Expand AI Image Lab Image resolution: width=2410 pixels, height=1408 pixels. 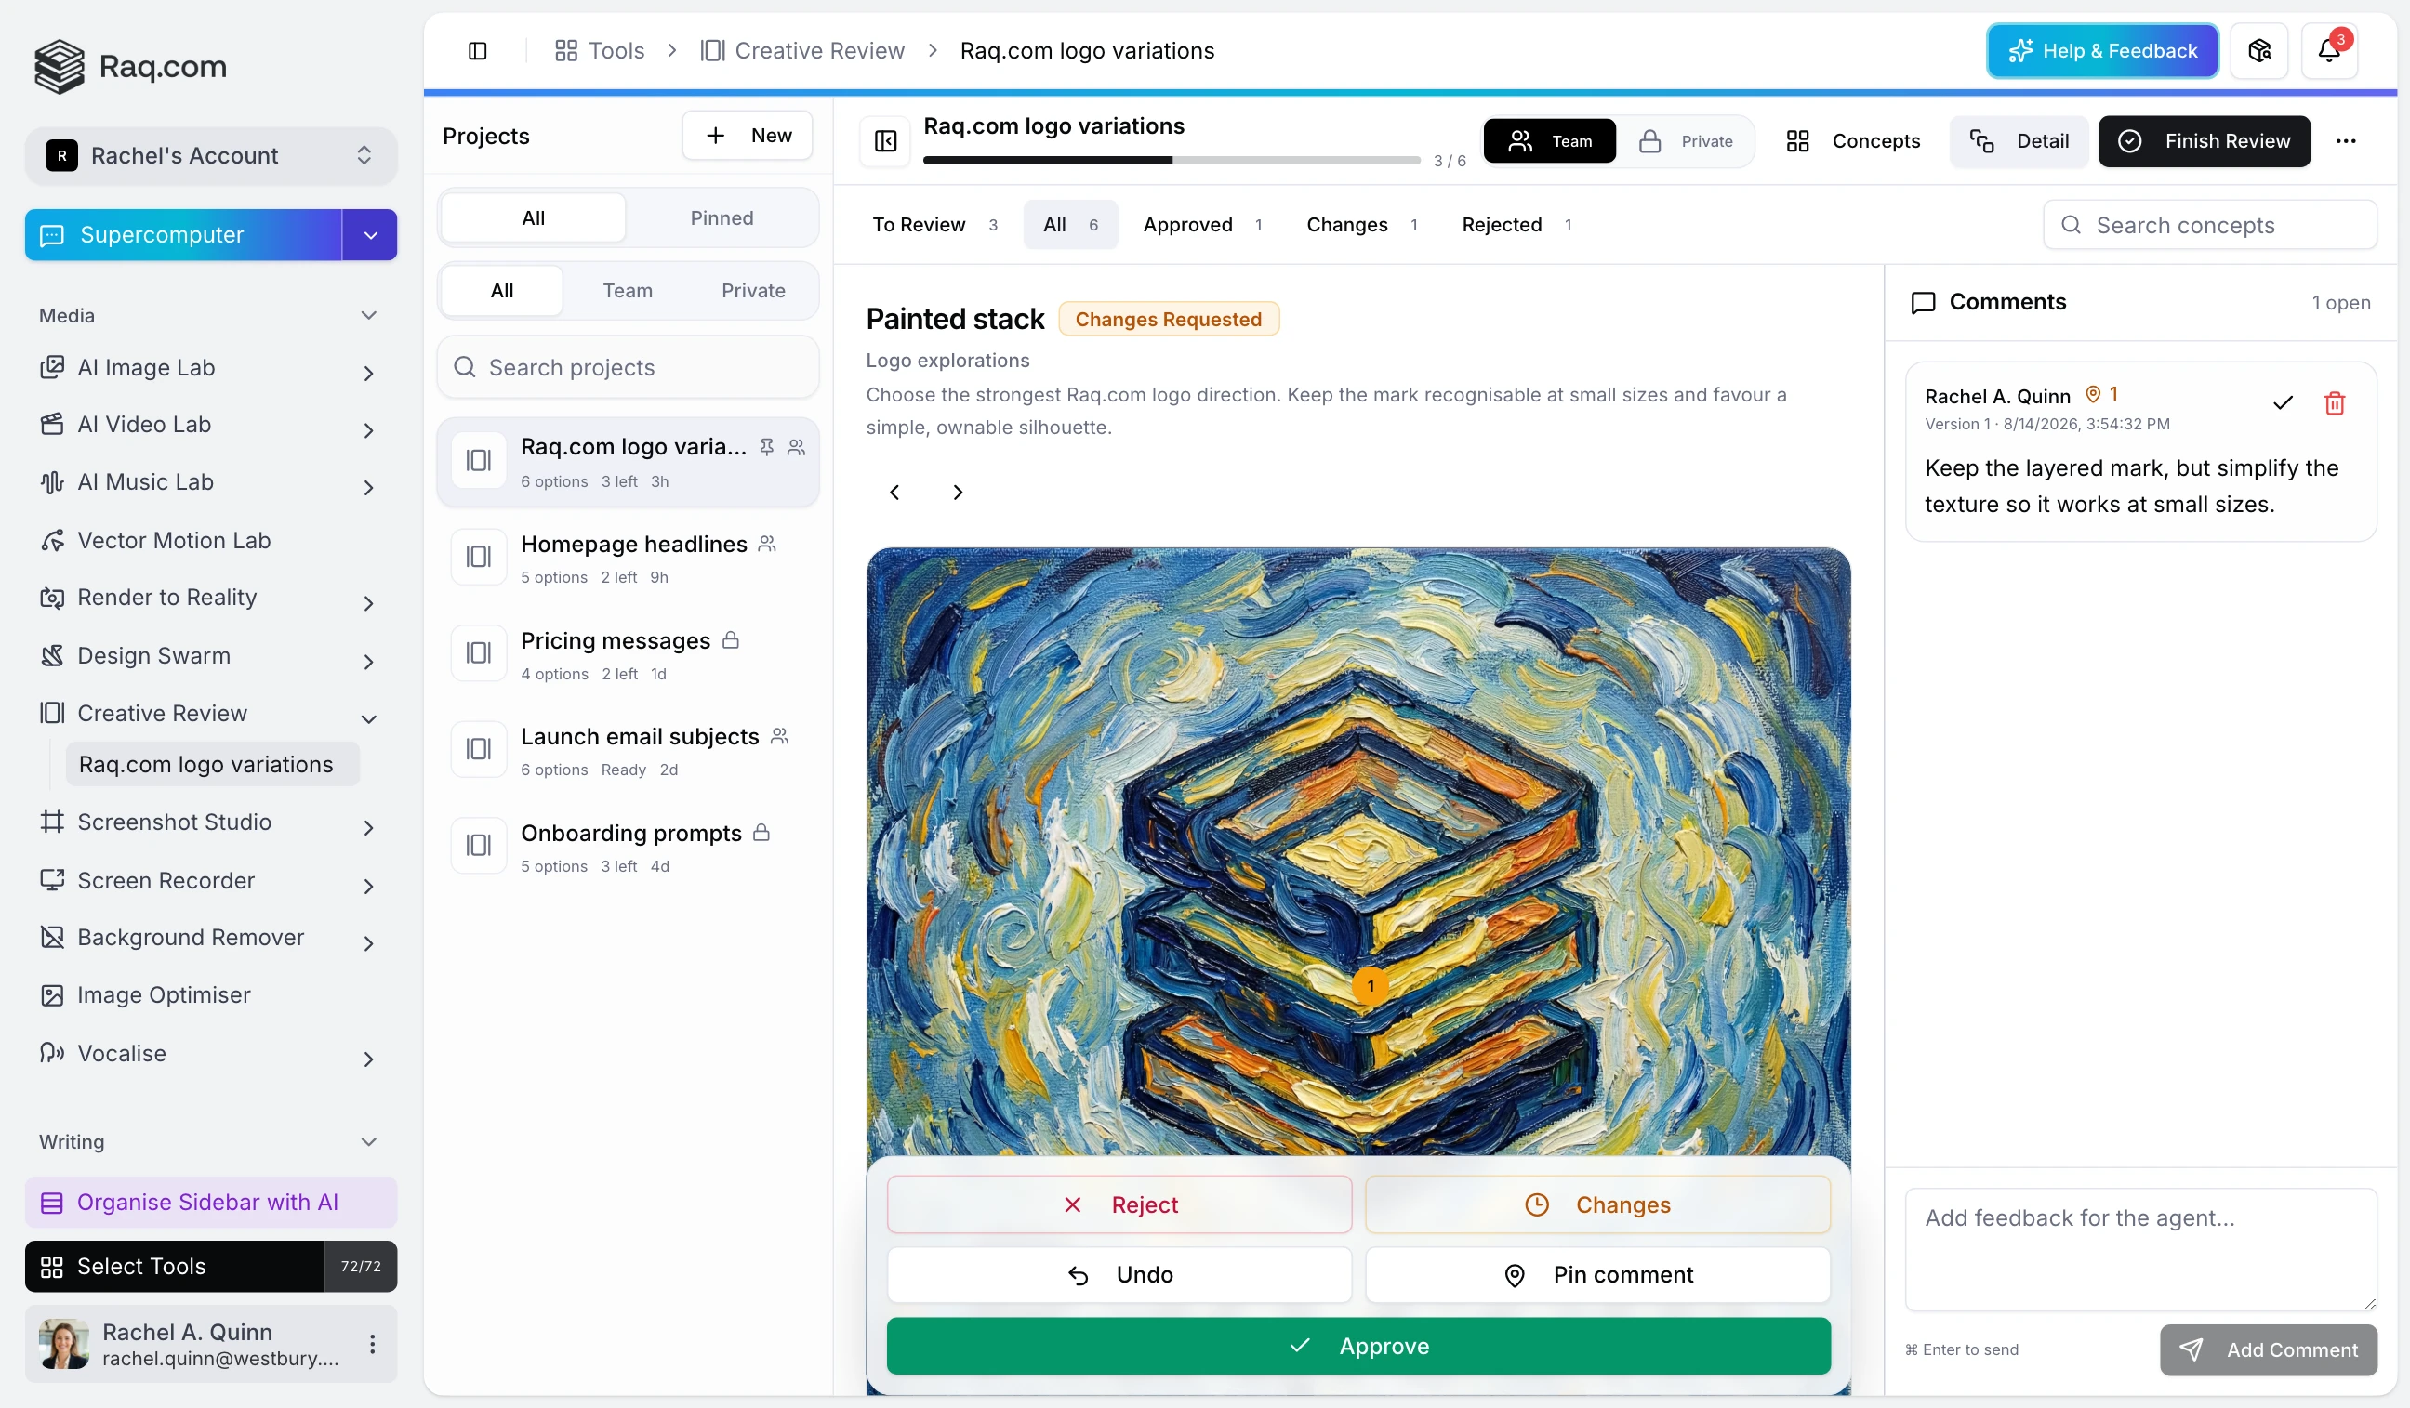(x=368, y=373)
